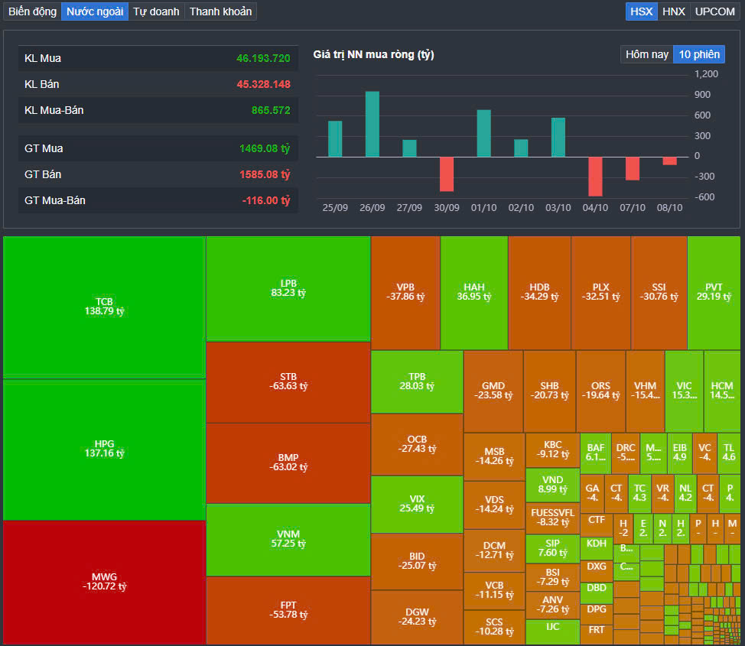Click the KL Mua value 46.193.720
The height and width of the screenshot is (646, 745).
pyautogui.click(x=263, y=58)
